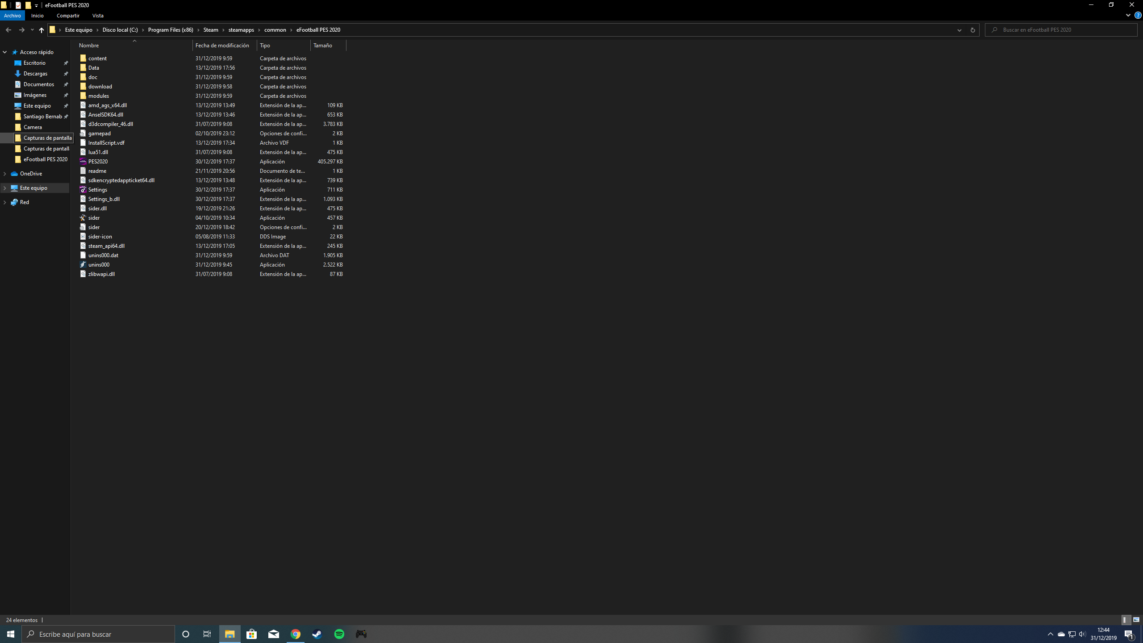Screen dimensions: 1143x643
Task: Open the Steam icon on taskbar
Action: 317,634
